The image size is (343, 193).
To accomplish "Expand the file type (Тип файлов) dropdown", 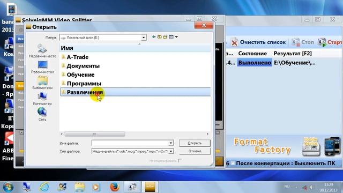I will 171,151.
